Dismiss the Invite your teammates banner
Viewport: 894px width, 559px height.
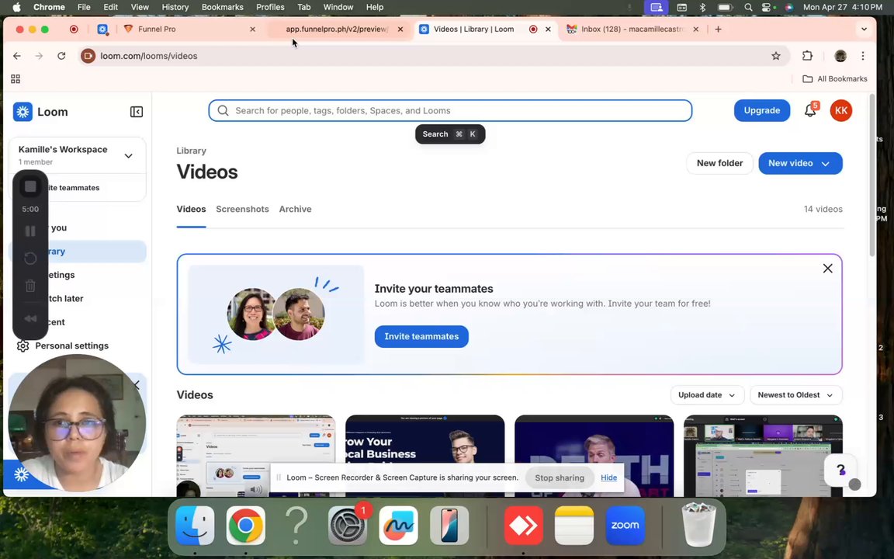pyautogui.click(x=828, y=268)
